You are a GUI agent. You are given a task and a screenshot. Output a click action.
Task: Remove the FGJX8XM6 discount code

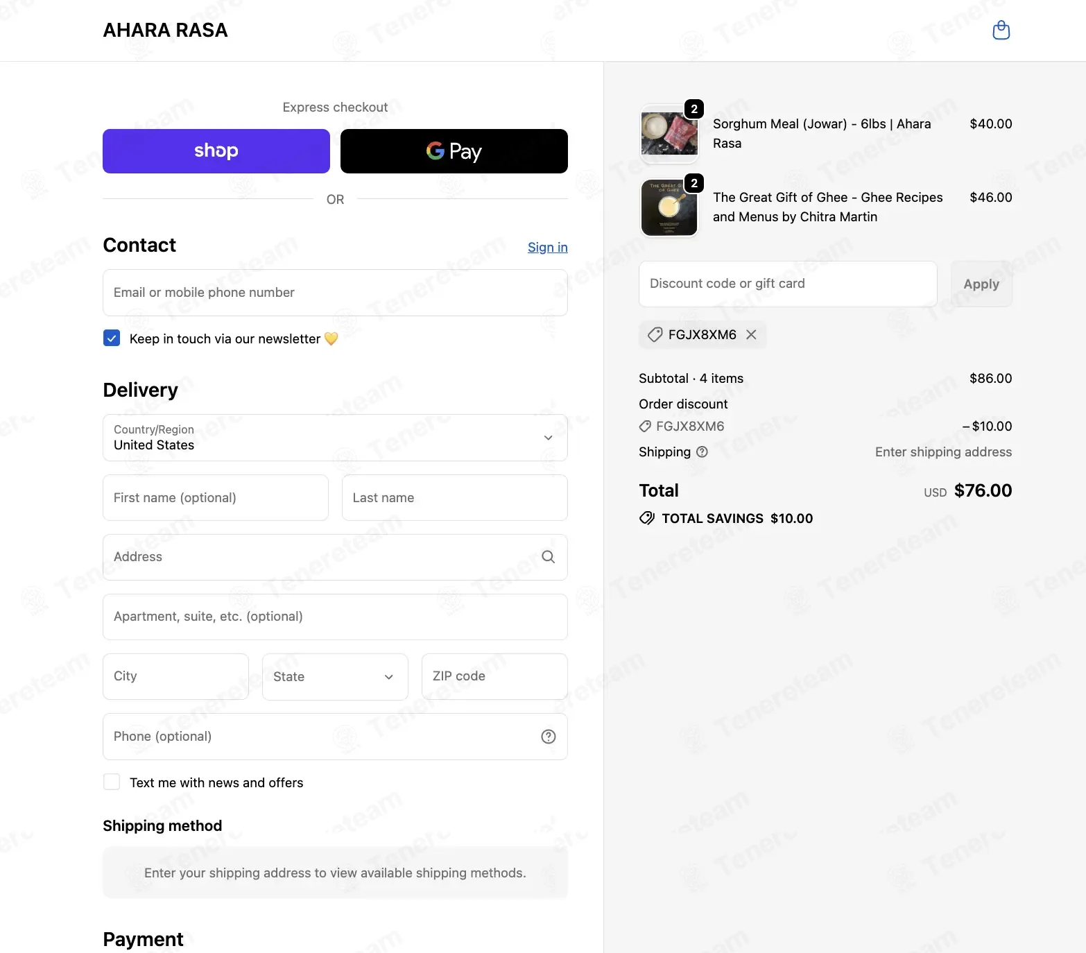click(751, 335)
